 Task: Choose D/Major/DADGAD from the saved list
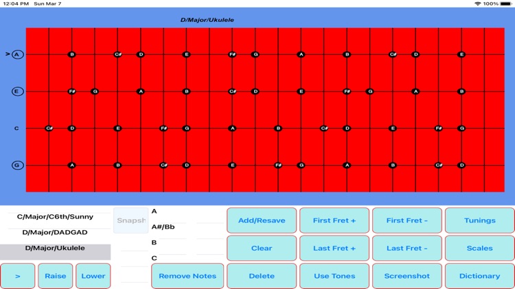55,232
